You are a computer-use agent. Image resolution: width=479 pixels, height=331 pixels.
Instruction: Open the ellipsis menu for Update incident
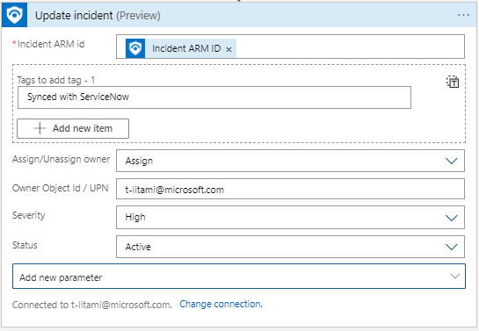[463, 15]
